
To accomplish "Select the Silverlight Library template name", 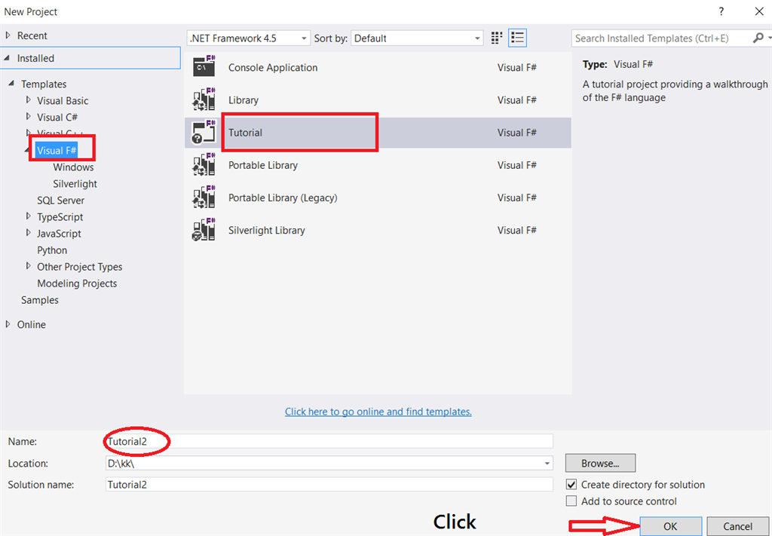I will (266, 230).
